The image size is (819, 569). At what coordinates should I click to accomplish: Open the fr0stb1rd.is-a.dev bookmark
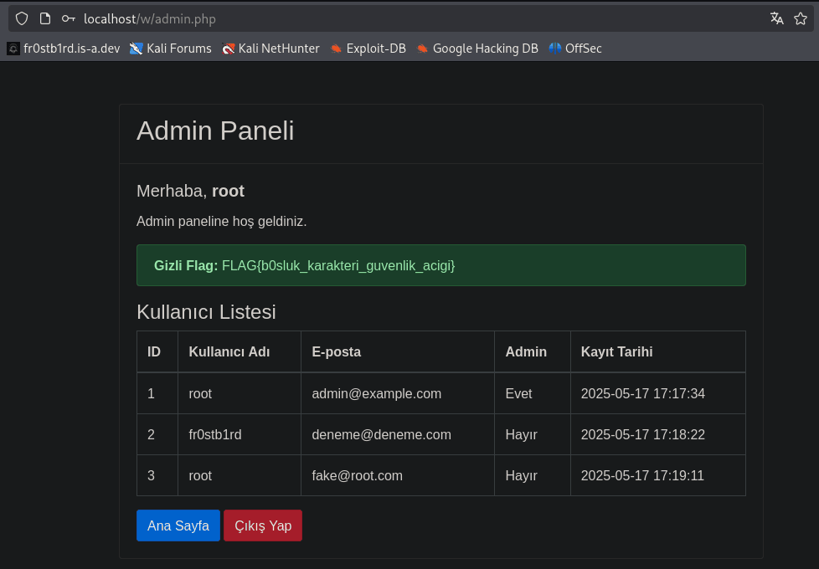tap(64, 49)
